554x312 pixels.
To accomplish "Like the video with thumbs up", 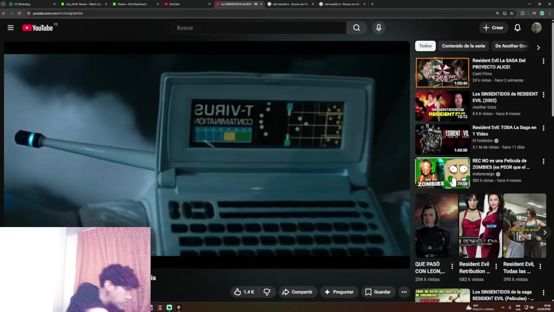I will (x=244, y=292).
